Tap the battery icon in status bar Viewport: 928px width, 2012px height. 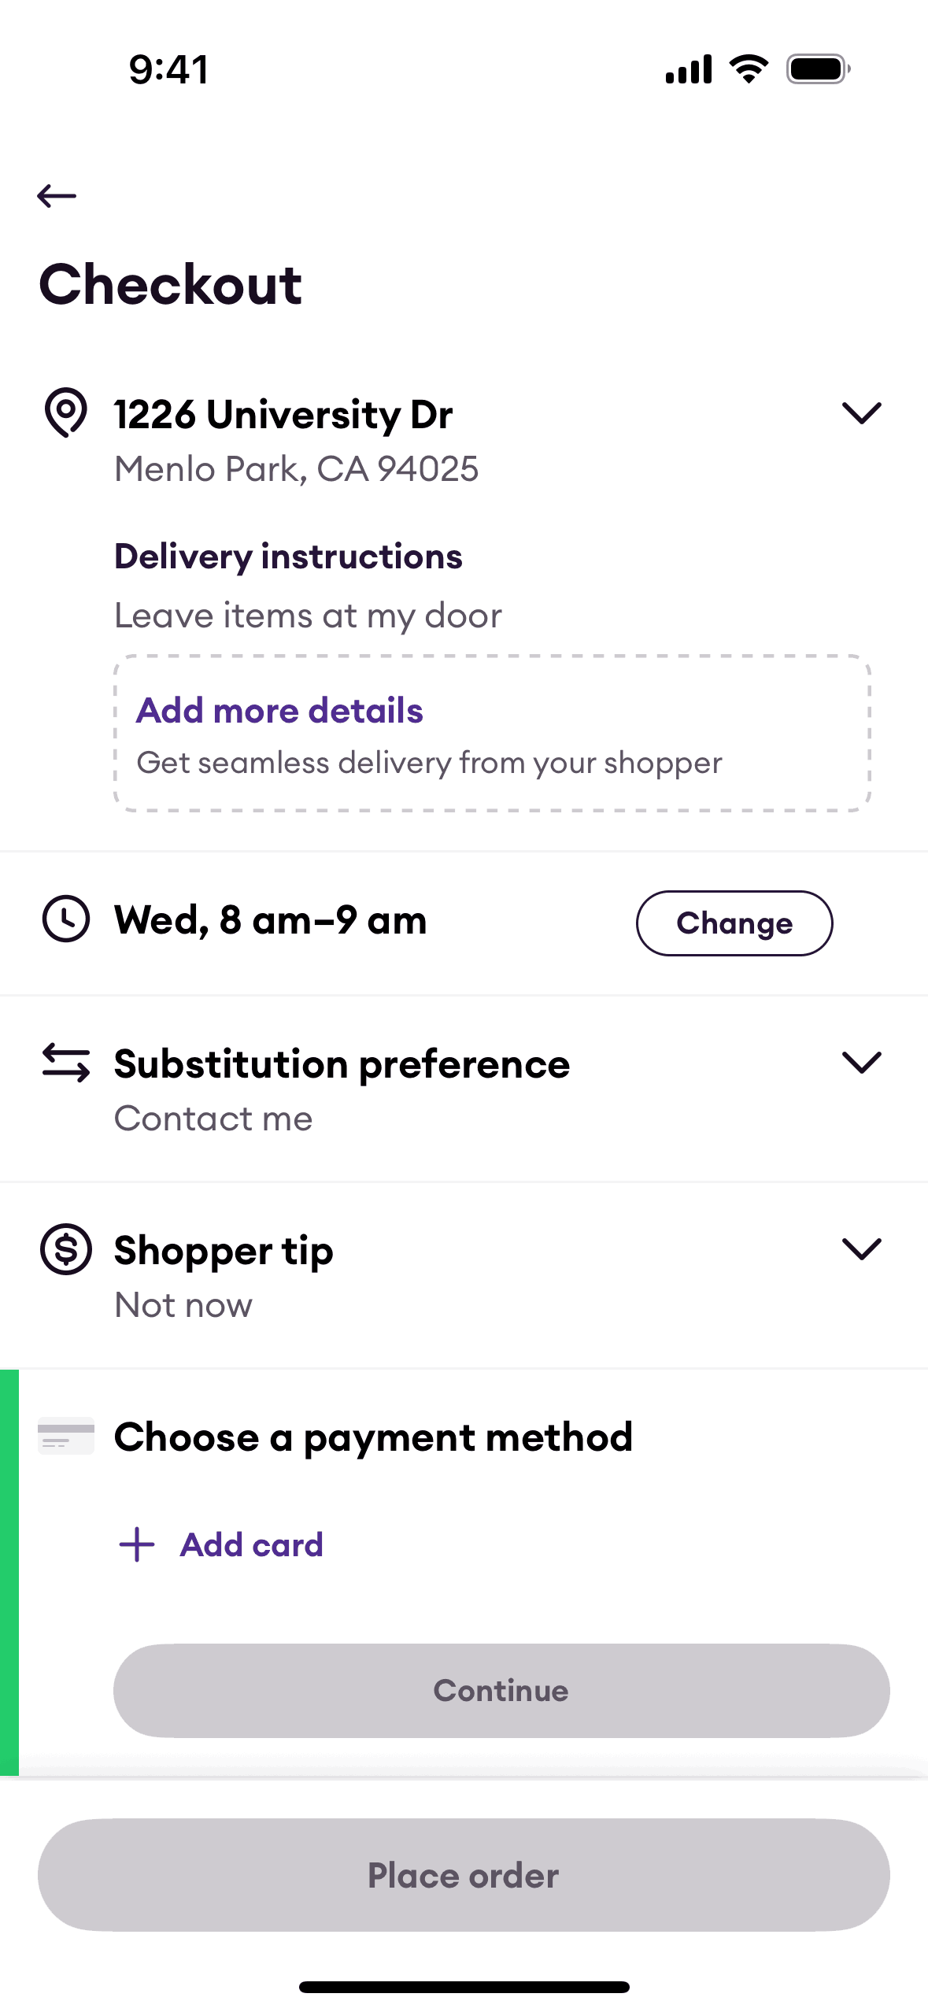(819, 69)
